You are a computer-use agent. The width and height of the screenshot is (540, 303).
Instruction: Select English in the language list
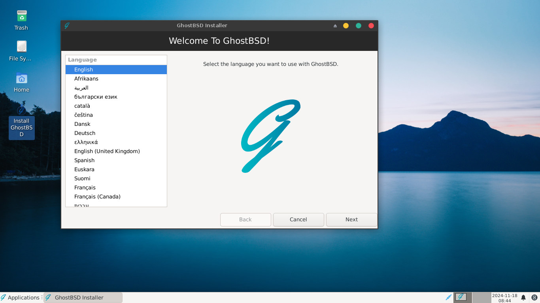[116, 70]
